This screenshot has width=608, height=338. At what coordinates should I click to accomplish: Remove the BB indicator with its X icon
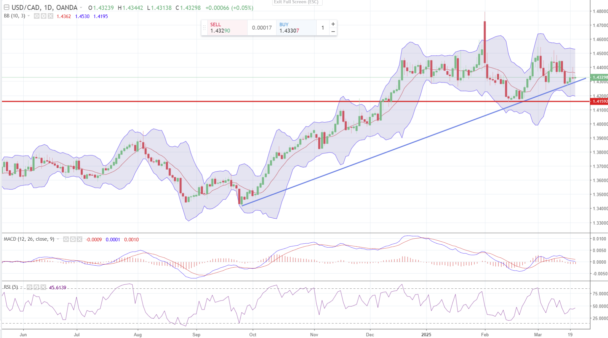click(50, 16)
